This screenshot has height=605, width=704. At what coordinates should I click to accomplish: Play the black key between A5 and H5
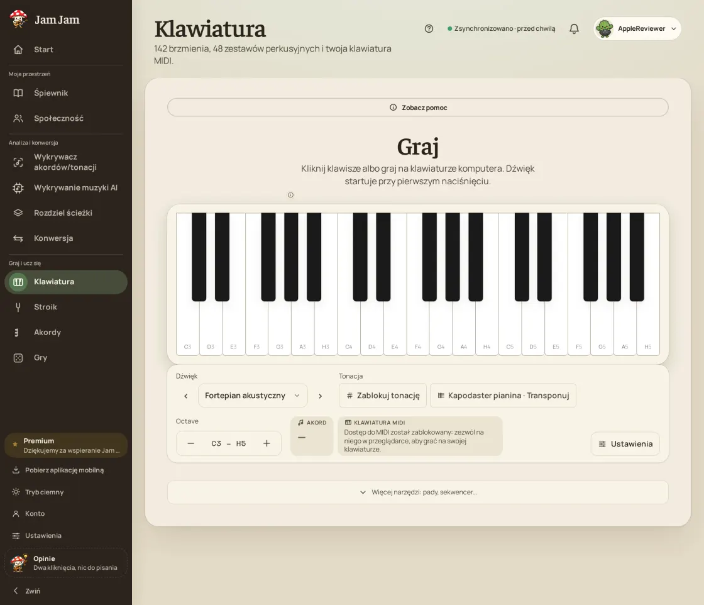coord(637,256)
